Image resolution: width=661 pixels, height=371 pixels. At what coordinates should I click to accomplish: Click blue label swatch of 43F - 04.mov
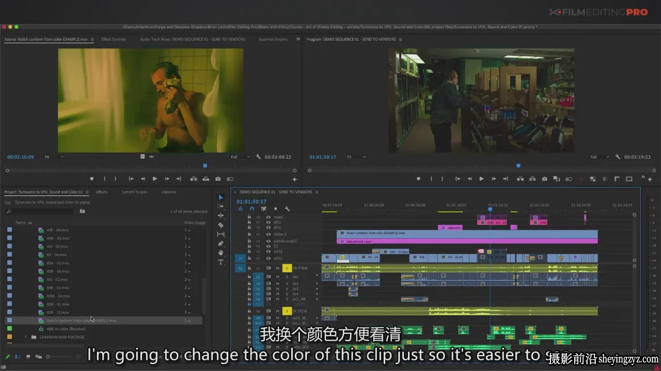click(x=9, y=230)
